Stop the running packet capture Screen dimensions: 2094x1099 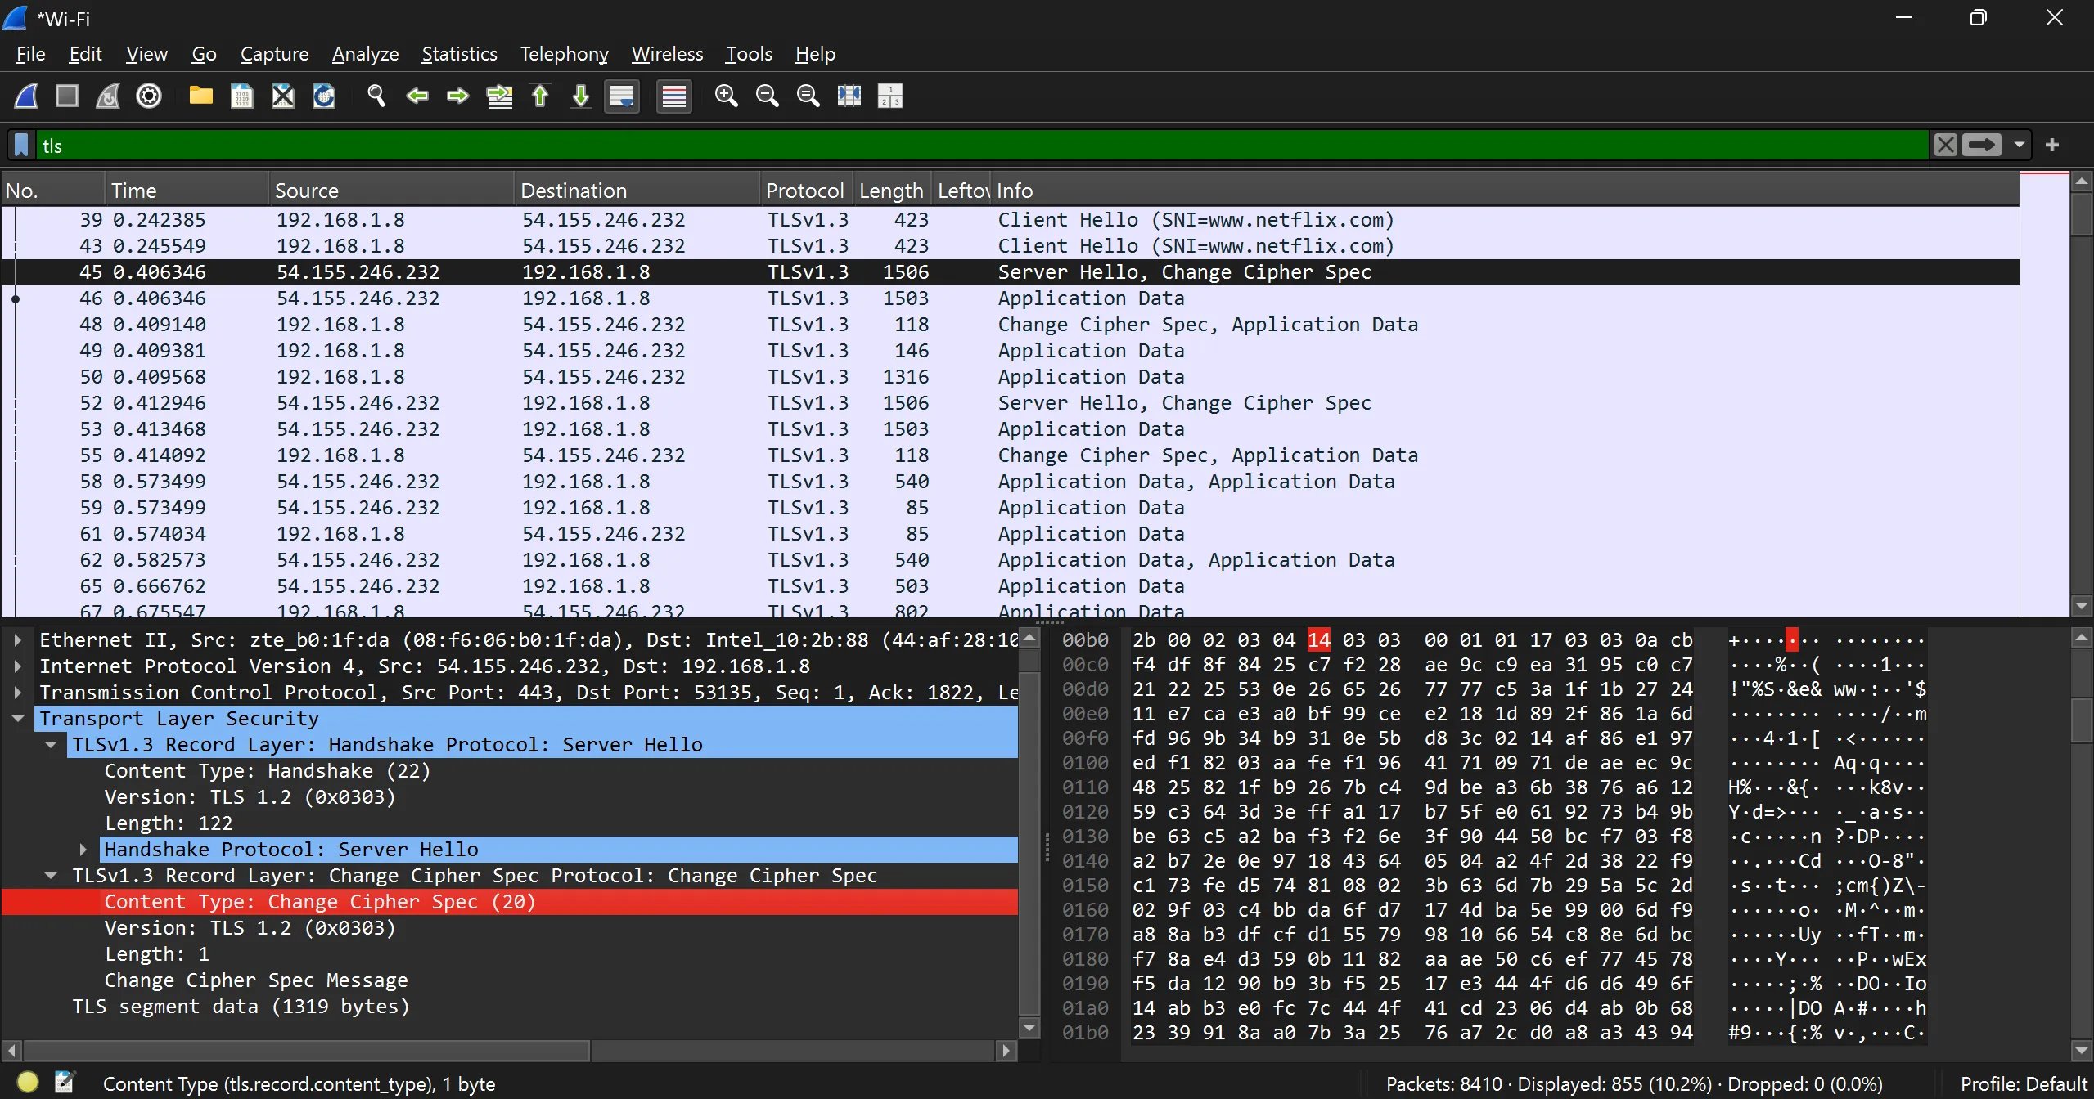pos(67,96)
